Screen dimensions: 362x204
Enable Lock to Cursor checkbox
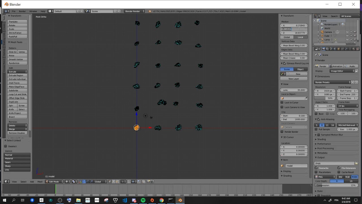(x=282, y=103)
